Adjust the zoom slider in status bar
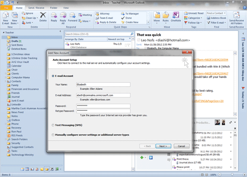247x177 pixels. coord(232,175)
